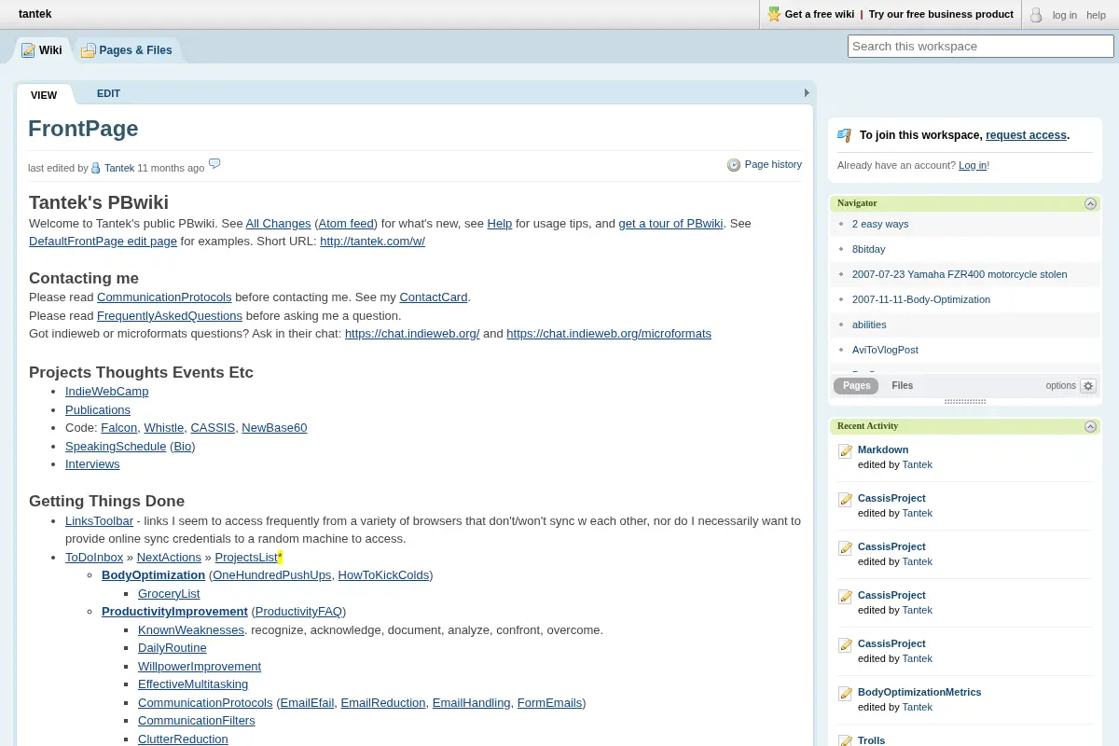Click the Tantek user icon near last edited
The height and width of the screenshot is (746, 1119).
[x=95, y=168]
